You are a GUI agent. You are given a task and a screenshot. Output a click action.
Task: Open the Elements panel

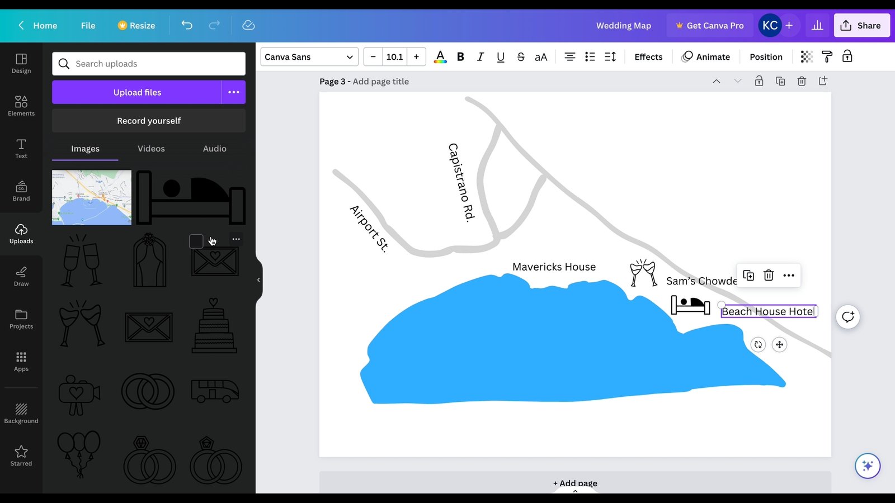21,106
